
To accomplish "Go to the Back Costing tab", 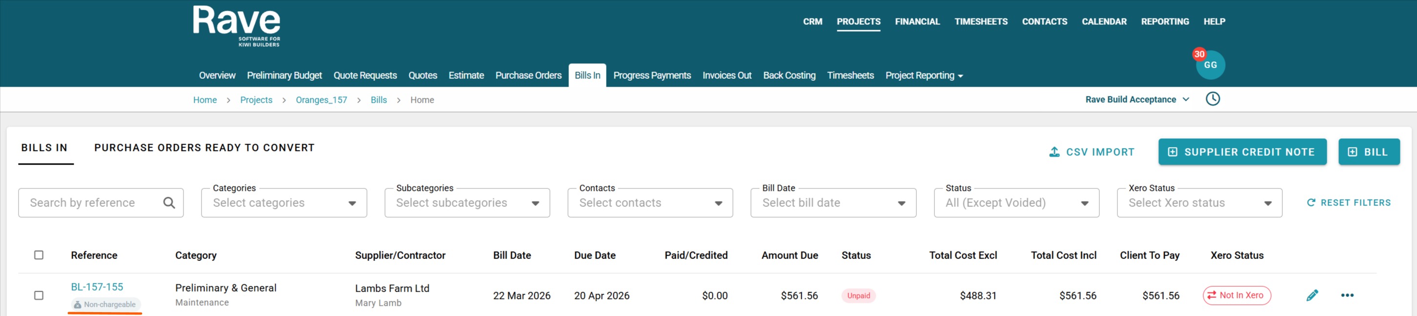I will [x=789, y=75].
